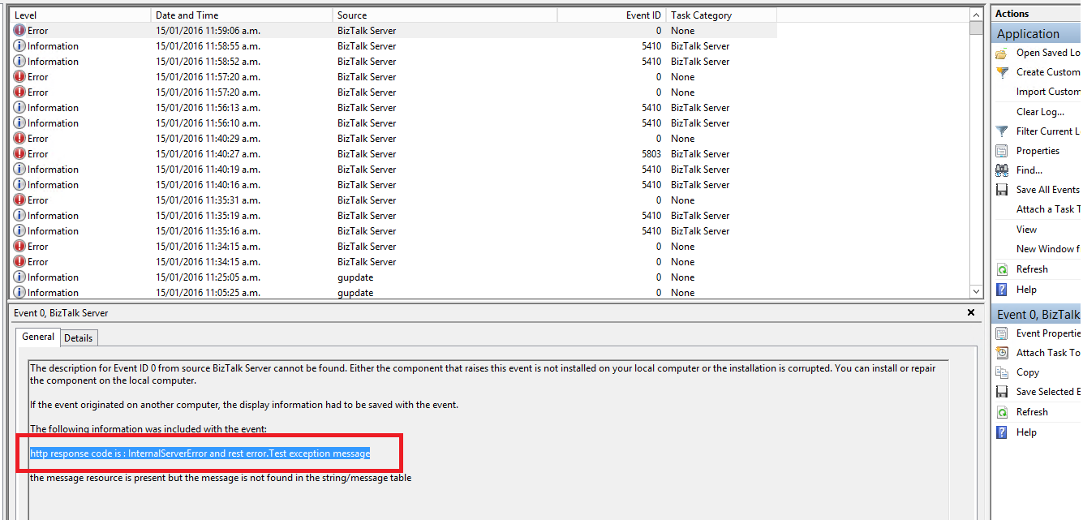The height and width of the screenshot is (520, 1083).
Task: Select the Clear Log action
Action: click(x=1040, y=112)
